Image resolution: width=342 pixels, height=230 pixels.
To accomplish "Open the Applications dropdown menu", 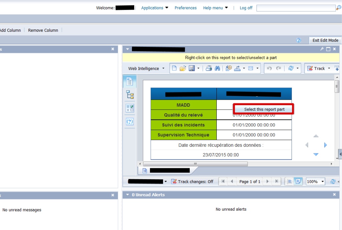I will tap(155, 8).
